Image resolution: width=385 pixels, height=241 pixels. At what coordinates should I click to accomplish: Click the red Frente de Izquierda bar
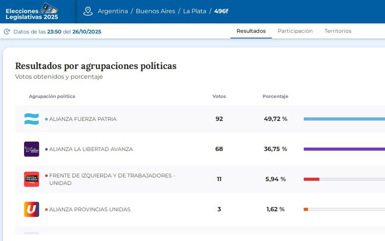312,179
